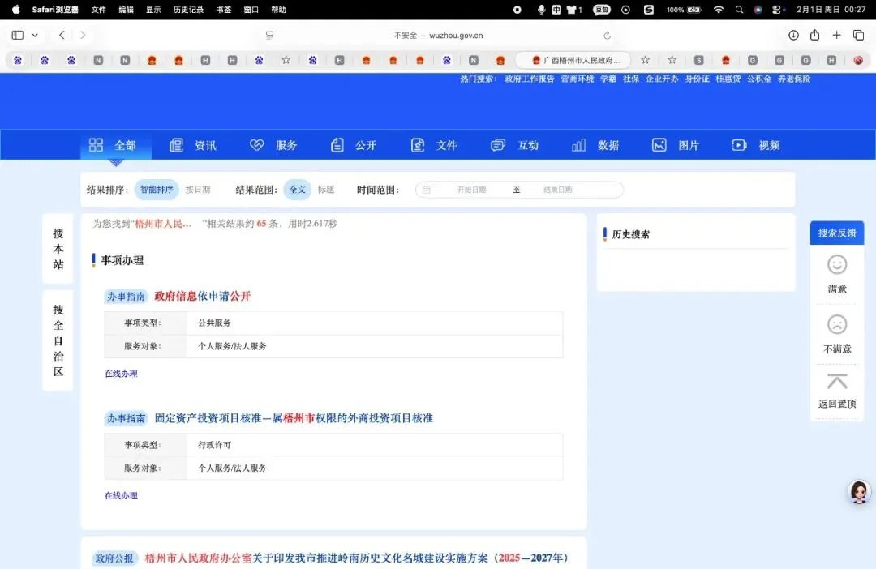
Task: Select the 广西梧州市人民政府 tab
Action: click(573, 60)
